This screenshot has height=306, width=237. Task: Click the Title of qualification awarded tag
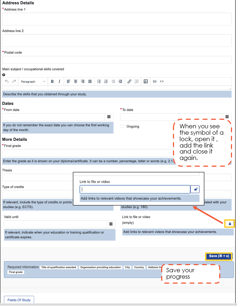coord(59,267)
